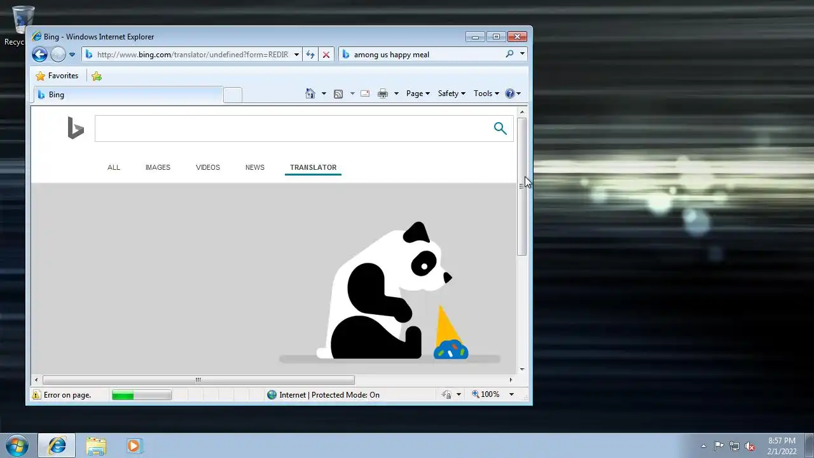Expand the address bar autocomplete dropdown

tap(296, 55)
